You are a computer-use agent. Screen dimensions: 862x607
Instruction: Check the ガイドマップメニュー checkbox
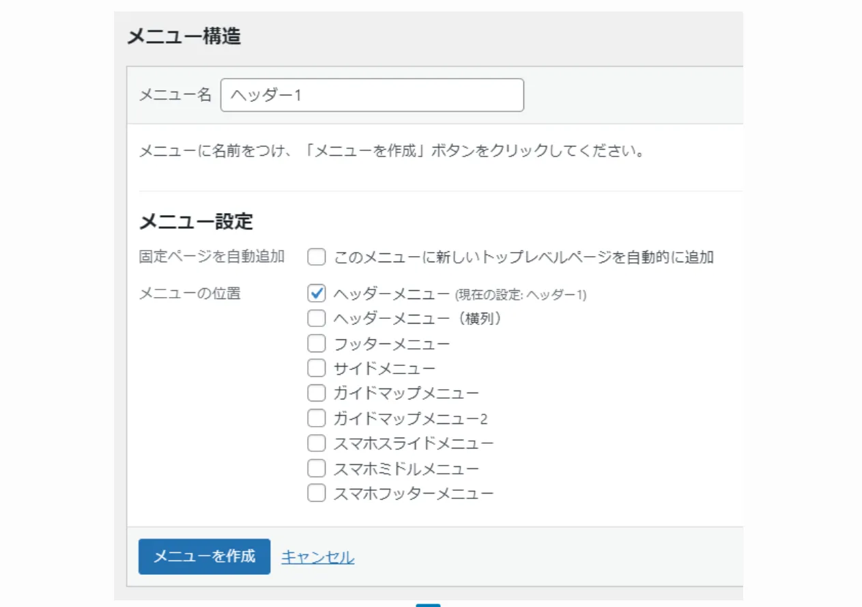pyautogui.click(x=316, y=393)
